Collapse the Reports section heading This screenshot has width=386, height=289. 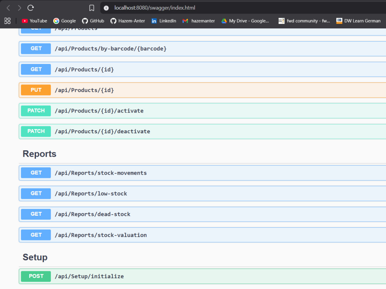tap(39, 154)
